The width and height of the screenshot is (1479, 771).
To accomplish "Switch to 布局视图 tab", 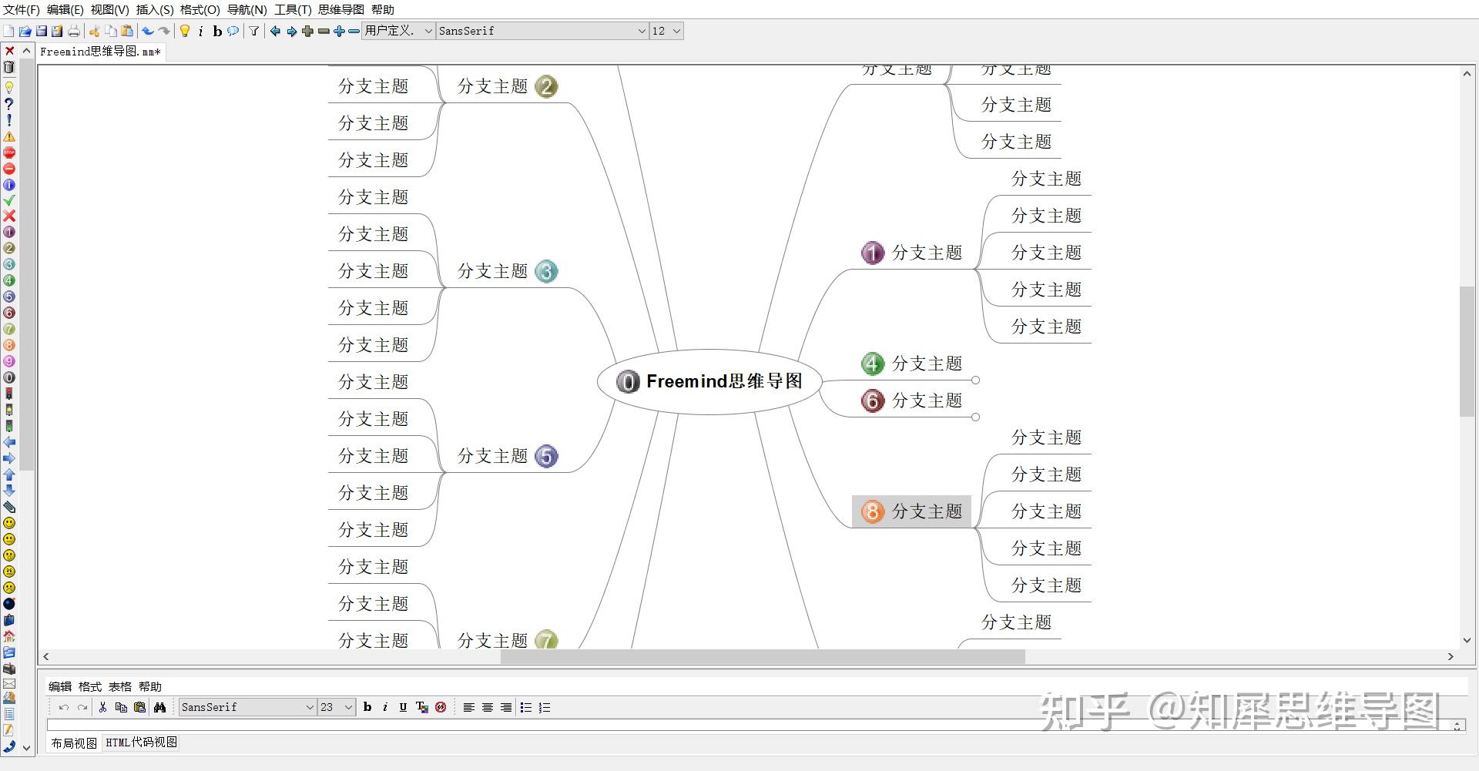I will (74, 743).
